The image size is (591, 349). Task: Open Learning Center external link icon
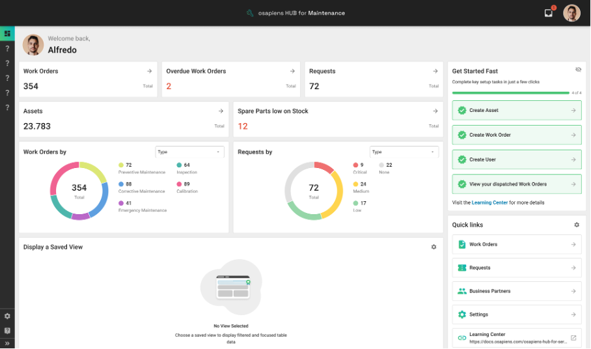point(573,337)
